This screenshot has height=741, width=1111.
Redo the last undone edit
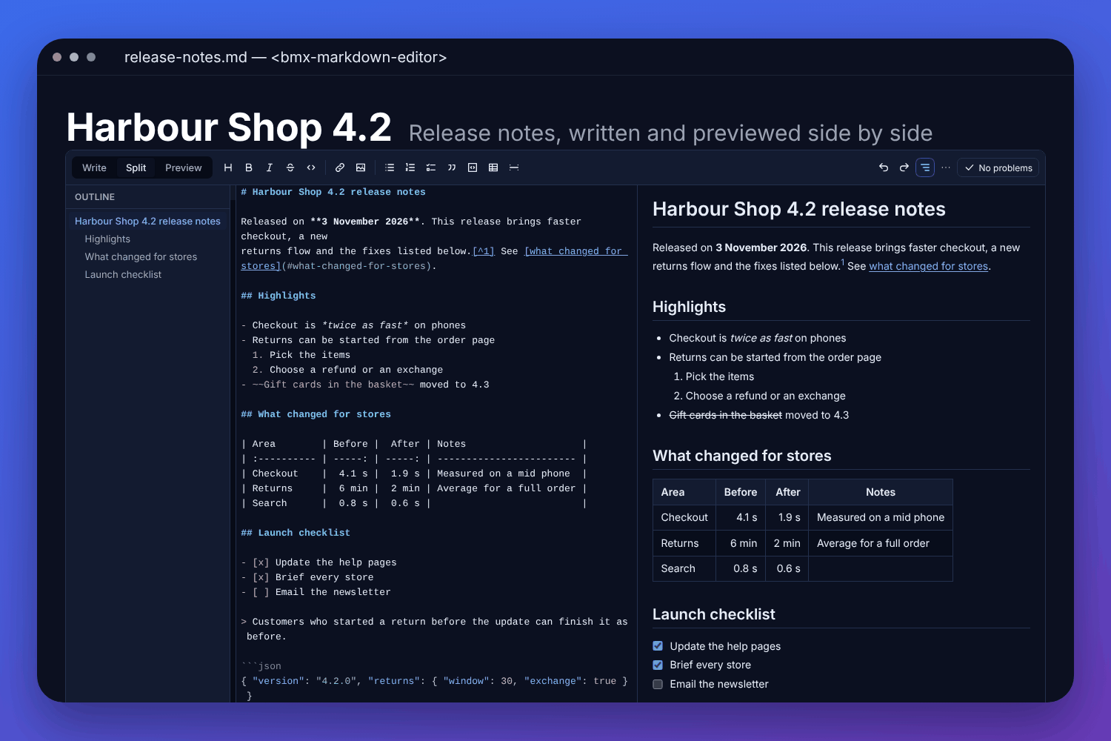click(904, 167)
